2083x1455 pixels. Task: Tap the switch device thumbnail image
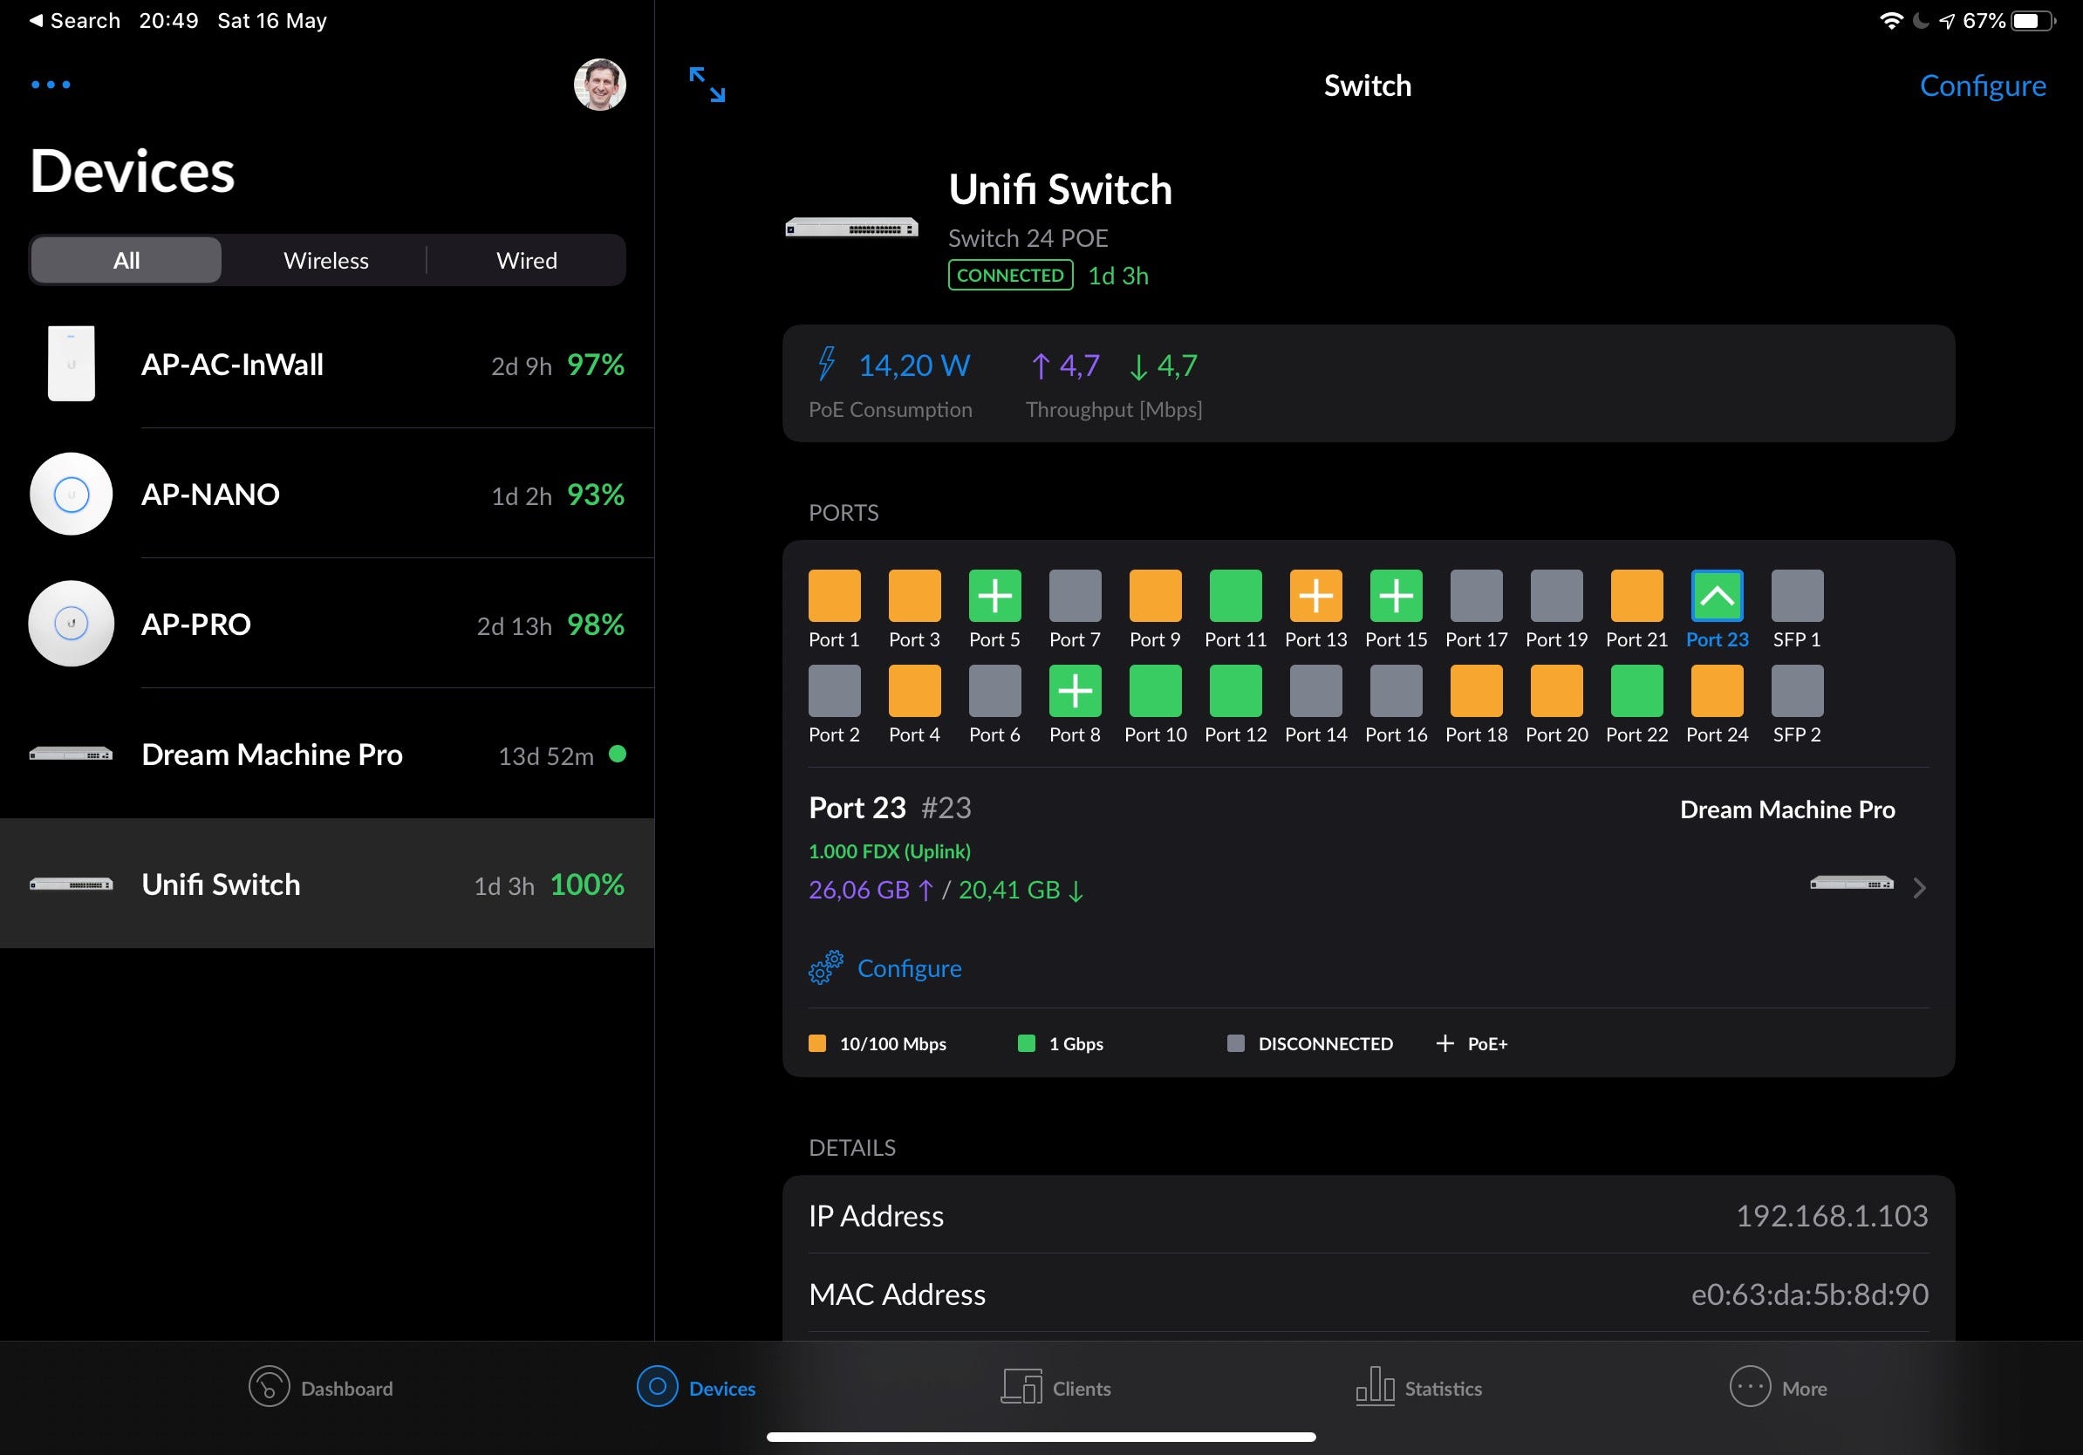pyautogui.click(x=851, y=228)
